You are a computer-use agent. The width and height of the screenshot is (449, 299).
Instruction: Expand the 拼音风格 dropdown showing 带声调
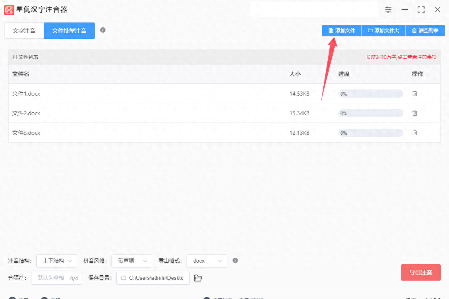(131, 261)
